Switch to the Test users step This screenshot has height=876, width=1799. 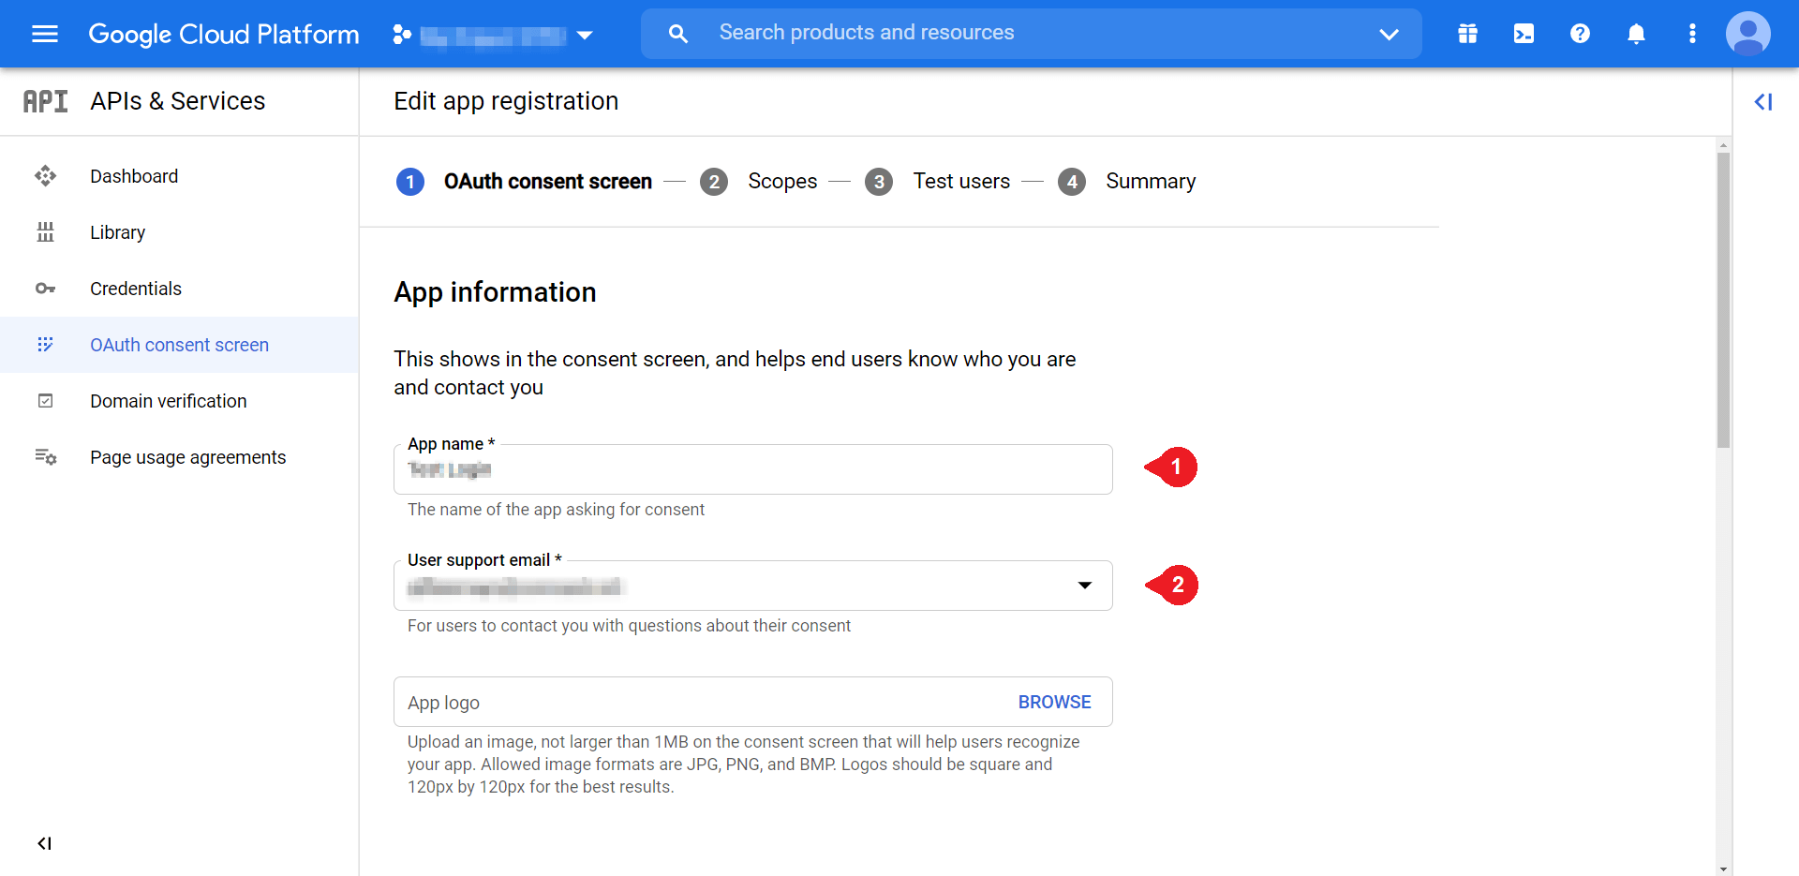pyautogui.click(x=961, y=181)
